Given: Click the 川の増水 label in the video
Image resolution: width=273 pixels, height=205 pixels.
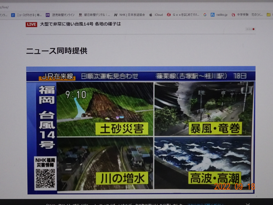Looking at the screenshot, I should click(122, 178).
